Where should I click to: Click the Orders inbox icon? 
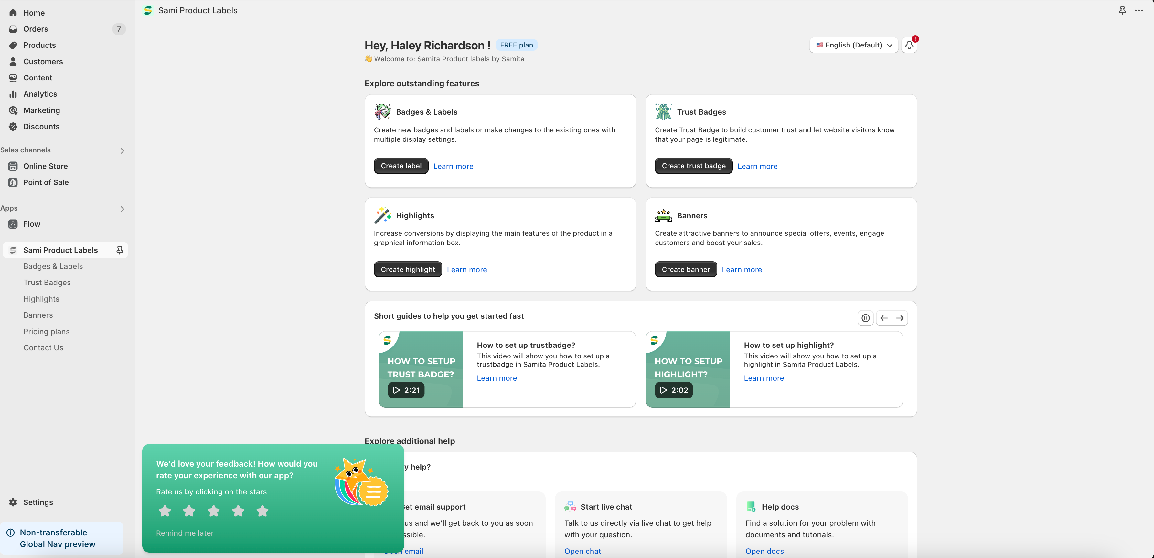pos(13,29)
